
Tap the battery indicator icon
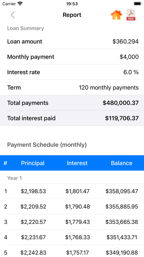pos(138,4)
